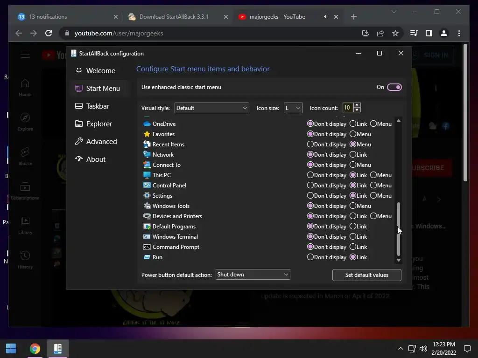Open Chrome tab search chevron

[x=394, y=12]
